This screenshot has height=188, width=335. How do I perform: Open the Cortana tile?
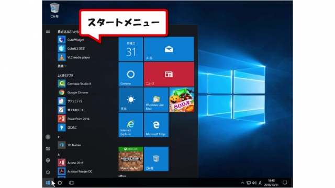coord(131,74)
